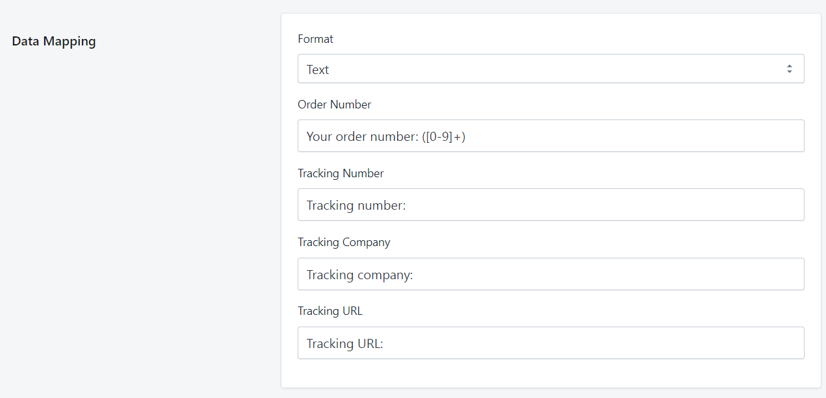Screen dimensions: 826x398
Task: Click empty right end of Order Number field
Action: click(747, 136)
